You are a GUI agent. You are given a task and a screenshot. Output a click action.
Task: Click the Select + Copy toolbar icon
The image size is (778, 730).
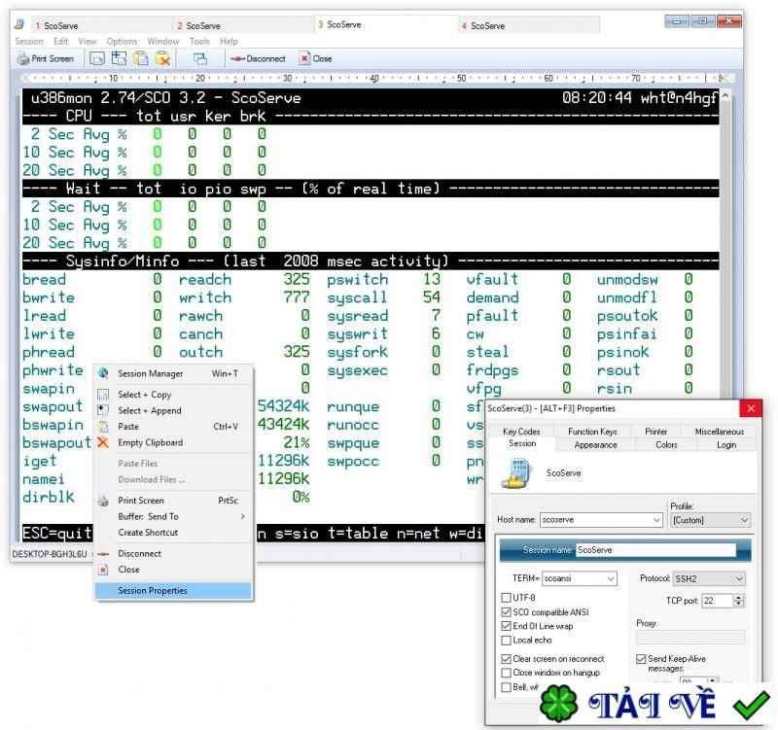(x=97, y=58)
